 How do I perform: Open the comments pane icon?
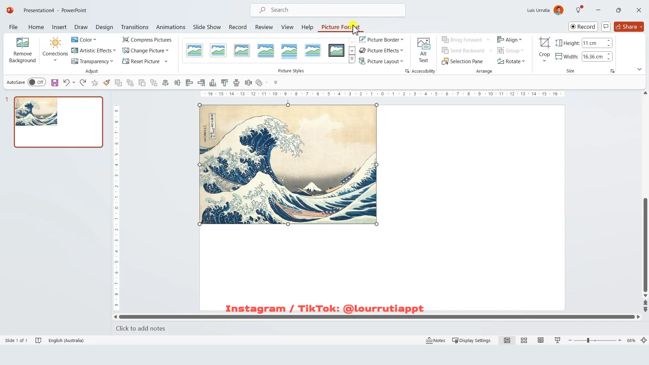606,27
